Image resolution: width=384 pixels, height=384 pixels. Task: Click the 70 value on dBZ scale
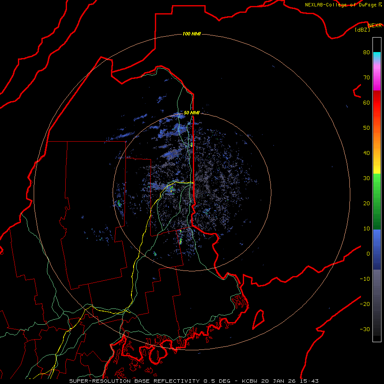pos(367,77)
